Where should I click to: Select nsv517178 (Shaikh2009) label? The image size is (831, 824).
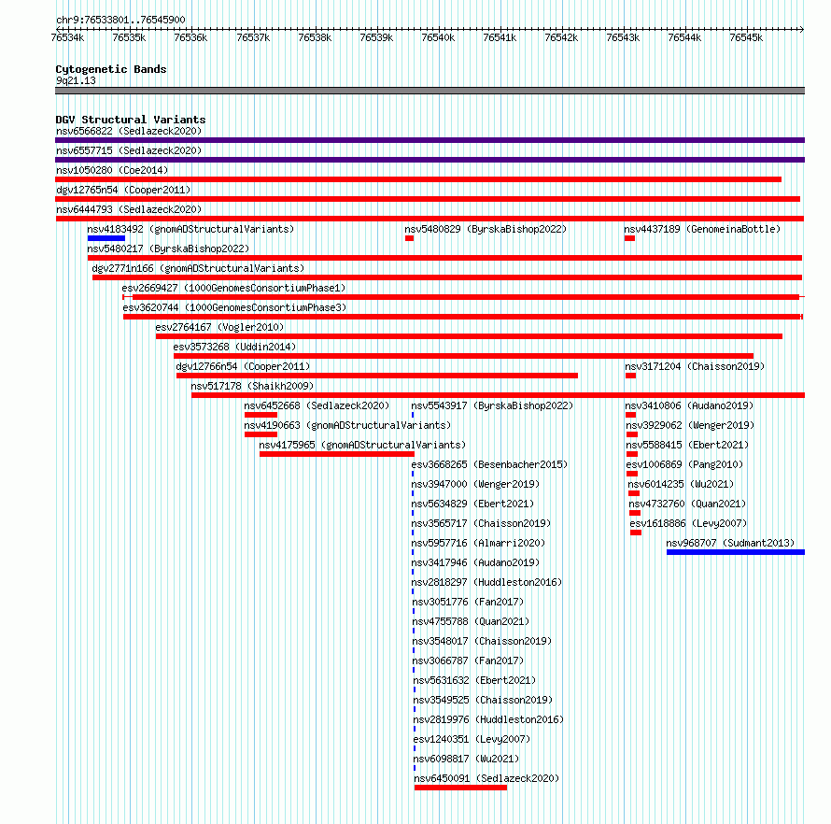pos(252,386)
